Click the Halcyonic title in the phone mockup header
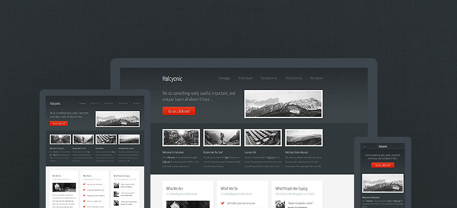Viewport: 457px width, 208px height. [383, 146]
